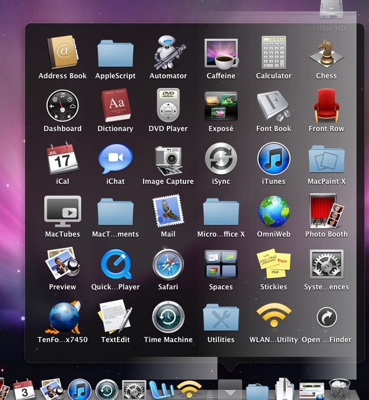369x400 pixels.
Task: Open the Exposé app icon
Action: point(221,106)
